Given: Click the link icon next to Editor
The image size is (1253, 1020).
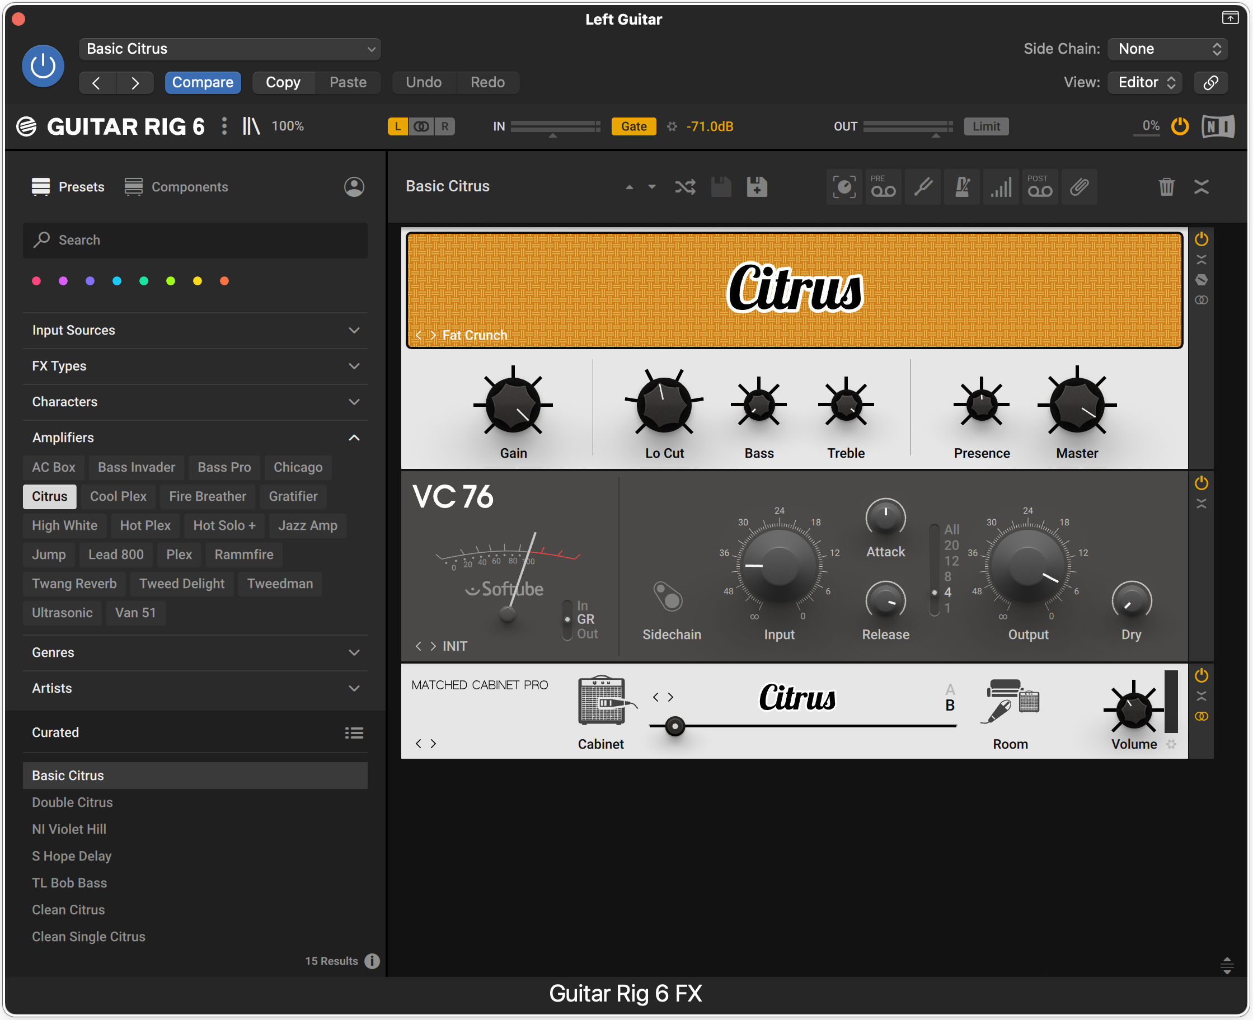Looking at the screenshot, I should (1210, 82).
